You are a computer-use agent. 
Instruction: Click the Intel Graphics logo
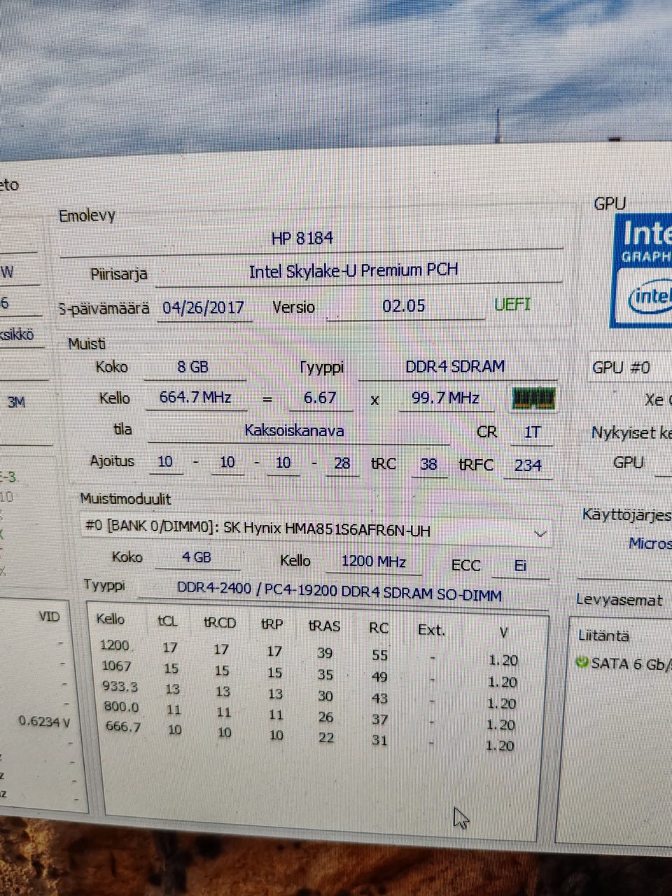(x=643, y=271)
